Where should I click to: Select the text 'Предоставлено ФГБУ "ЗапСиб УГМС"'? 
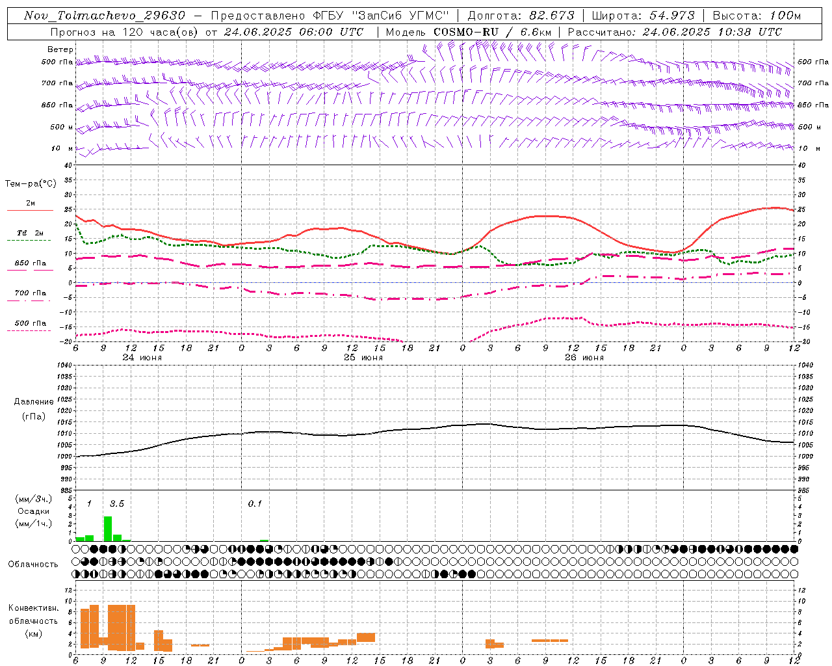330,16
